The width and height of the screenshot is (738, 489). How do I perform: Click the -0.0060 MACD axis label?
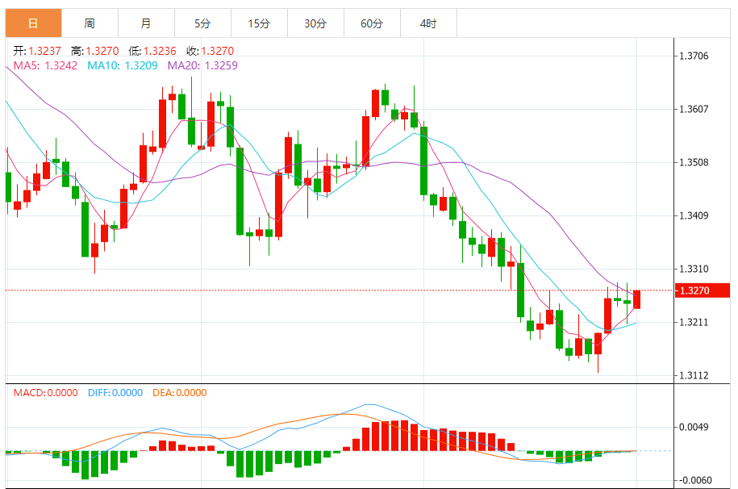(695, 480)
